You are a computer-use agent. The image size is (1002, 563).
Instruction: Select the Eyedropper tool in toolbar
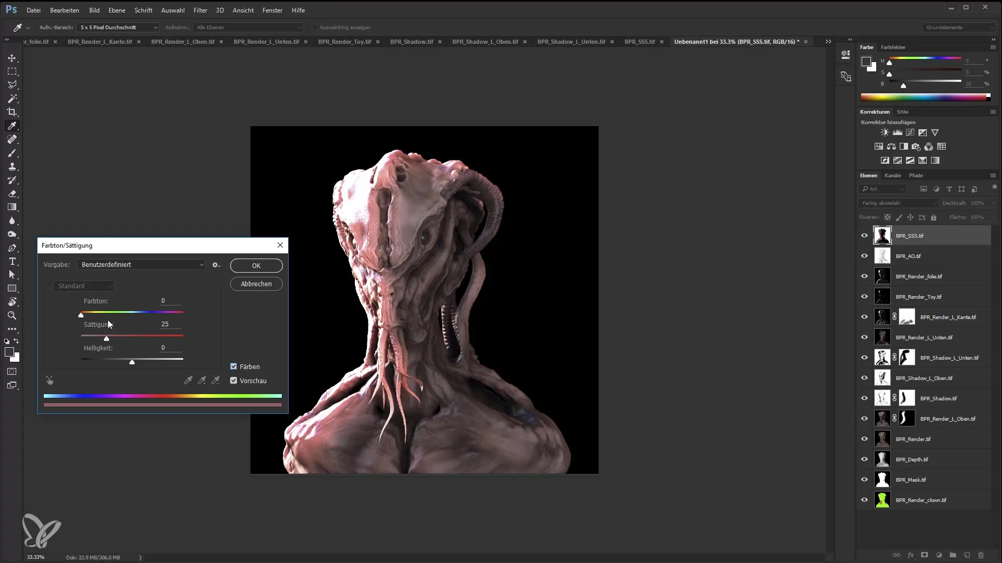coord(12,126)
